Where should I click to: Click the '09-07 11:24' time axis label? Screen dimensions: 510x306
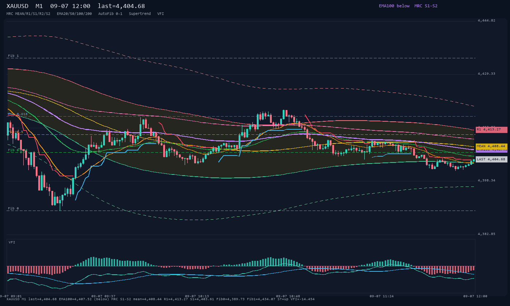[382, 296]
